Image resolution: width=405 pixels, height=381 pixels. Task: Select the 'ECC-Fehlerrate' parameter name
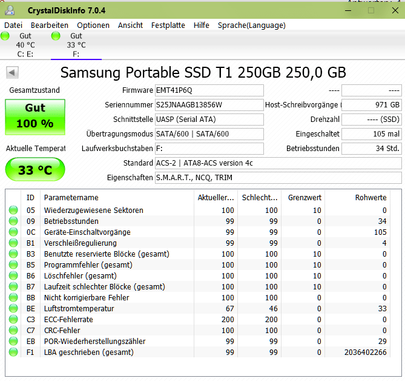tap(68, 319)
